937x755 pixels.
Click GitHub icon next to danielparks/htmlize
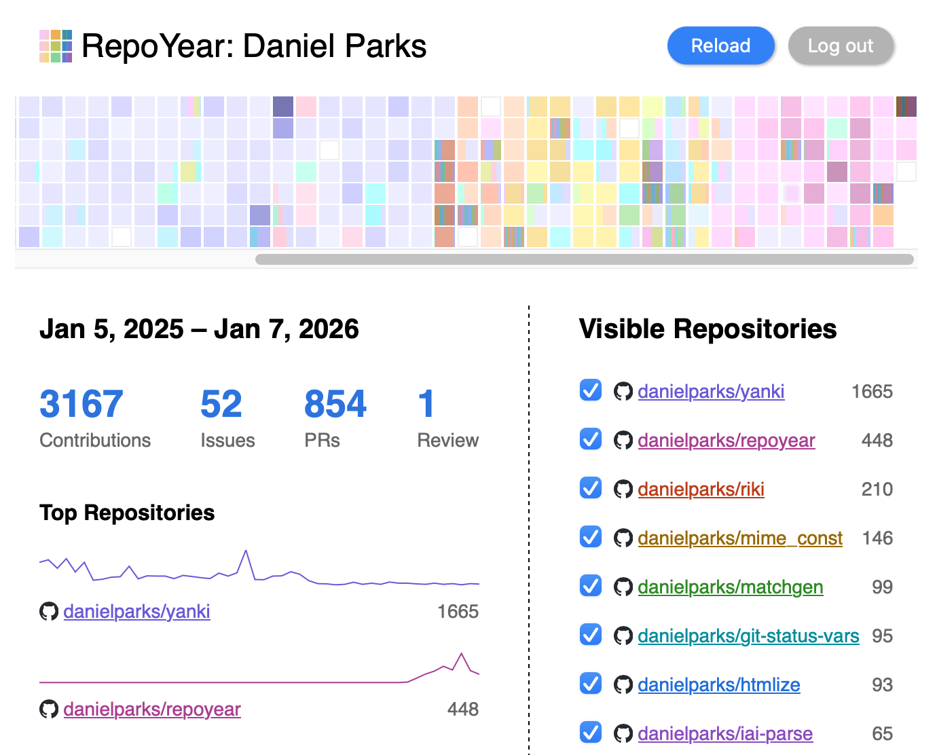coord(623,684)
